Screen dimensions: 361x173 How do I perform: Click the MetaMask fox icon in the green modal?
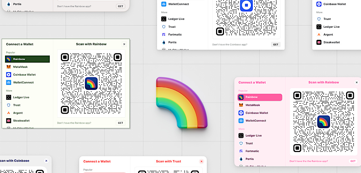click(9, 67)
